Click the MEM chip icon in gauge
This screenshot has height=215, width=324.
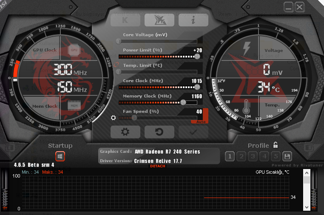[x=74, y=106]
